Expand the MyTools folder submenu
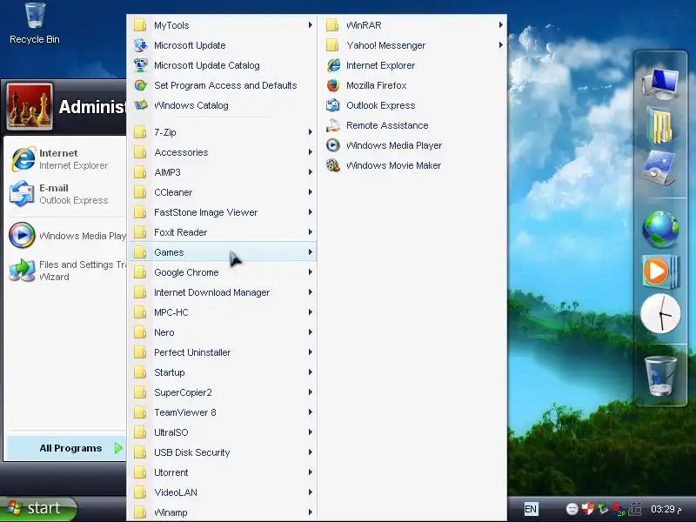This screenshot has height=522, width=696. point(222,25)
